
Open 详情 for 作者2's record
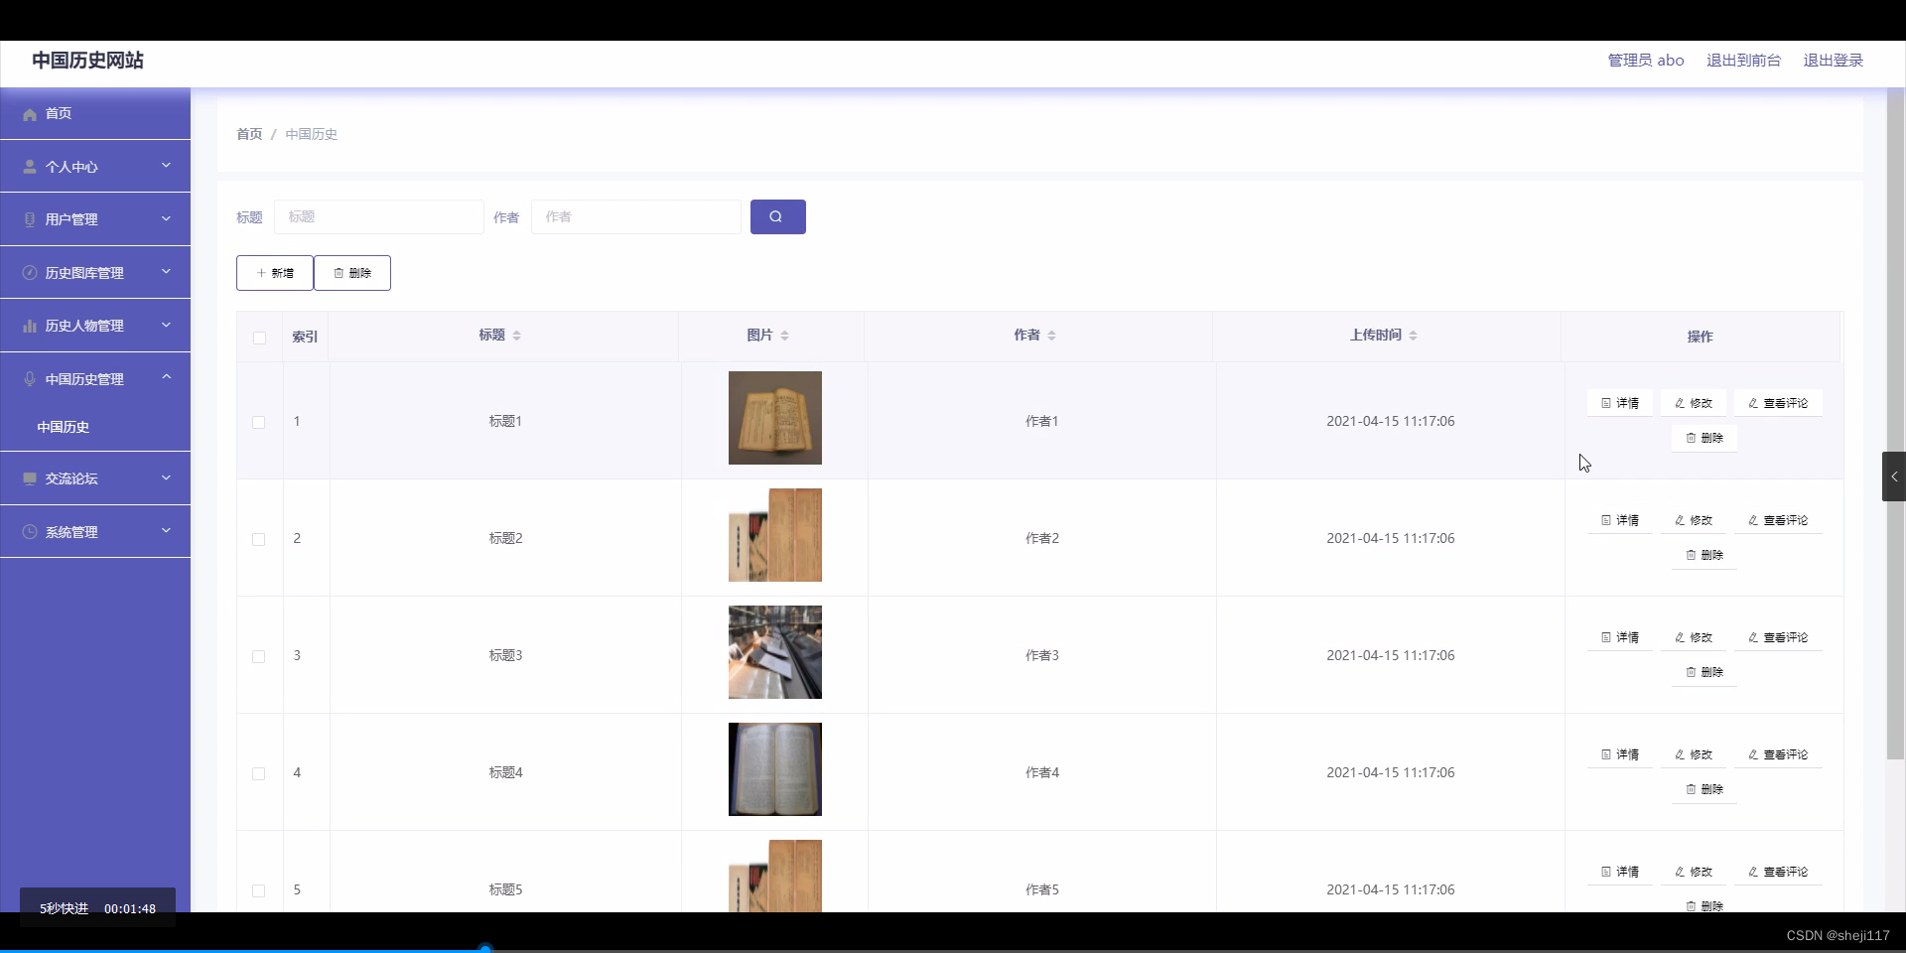[x=1619, y=519]
